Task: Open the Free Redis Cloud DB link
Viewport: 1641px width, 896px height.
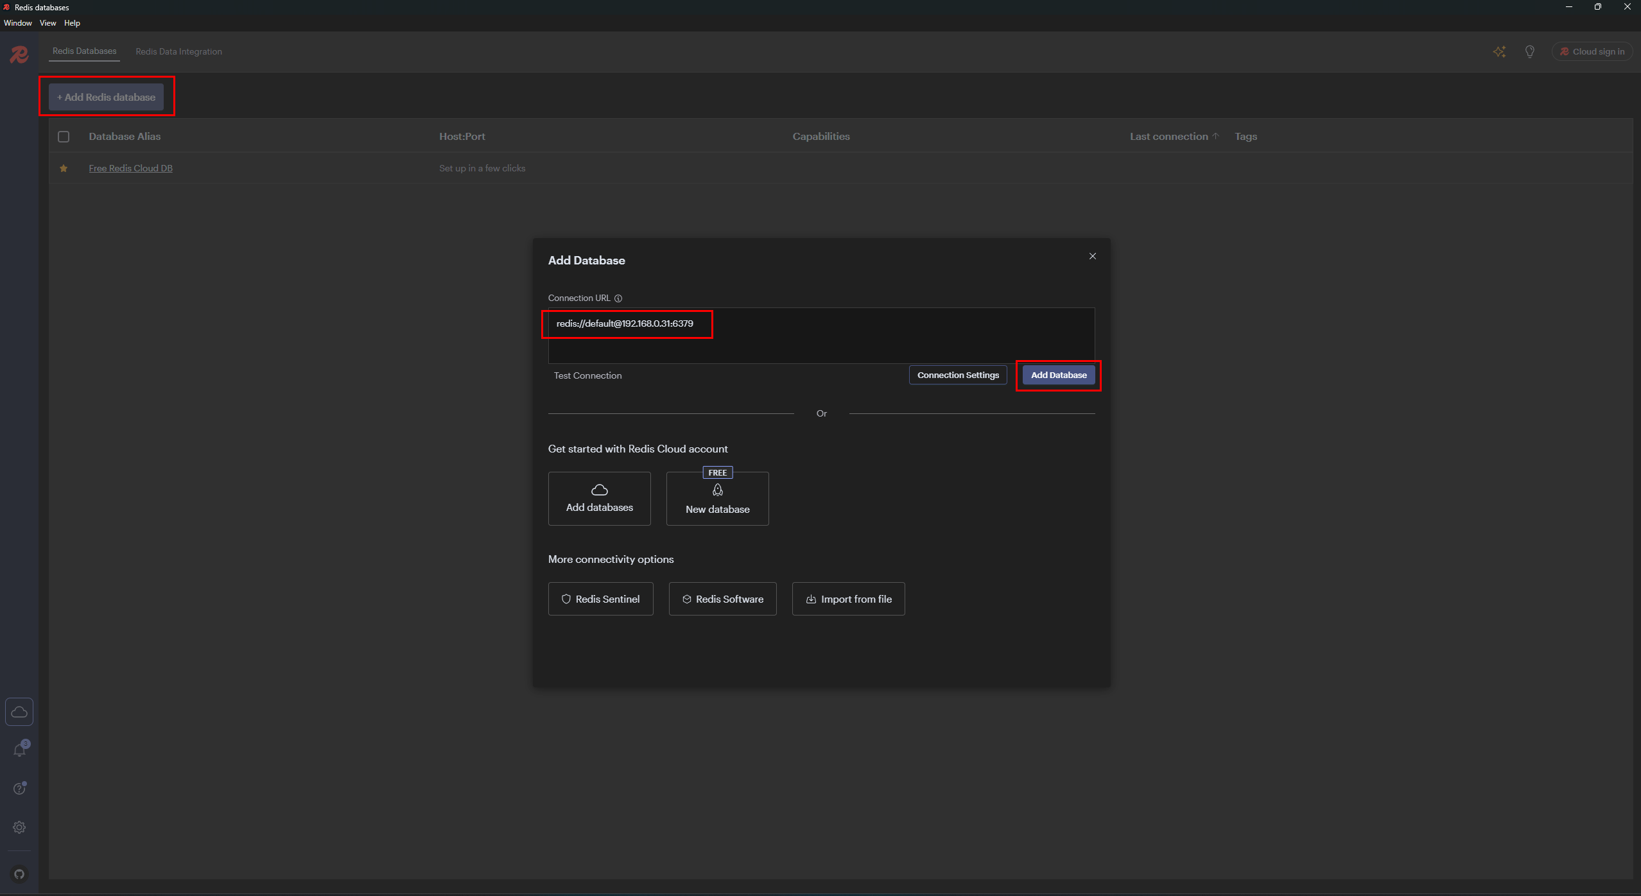Action: pos(131,168)
